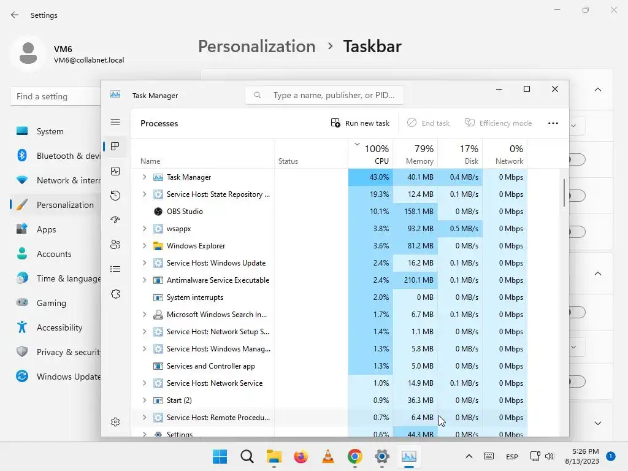Click the volume speaker tray icon

tap(549, 456)
